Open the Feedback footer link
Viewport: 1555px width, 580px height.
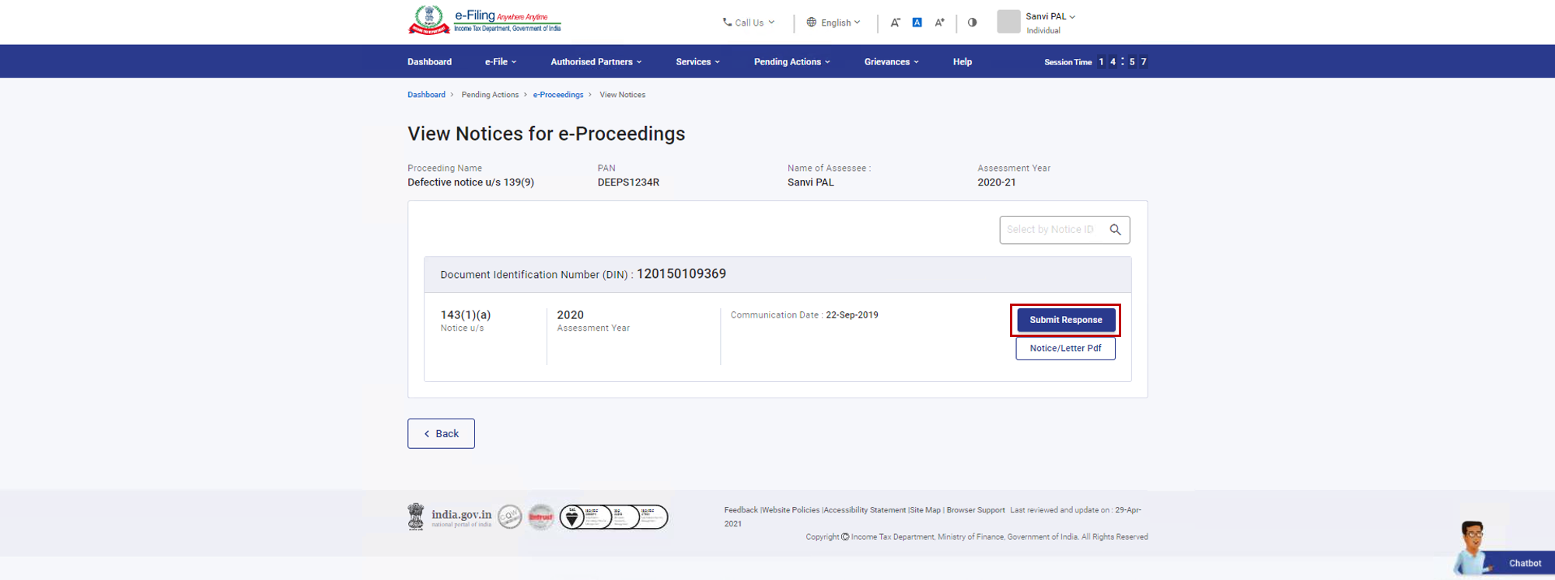[741, 510]
